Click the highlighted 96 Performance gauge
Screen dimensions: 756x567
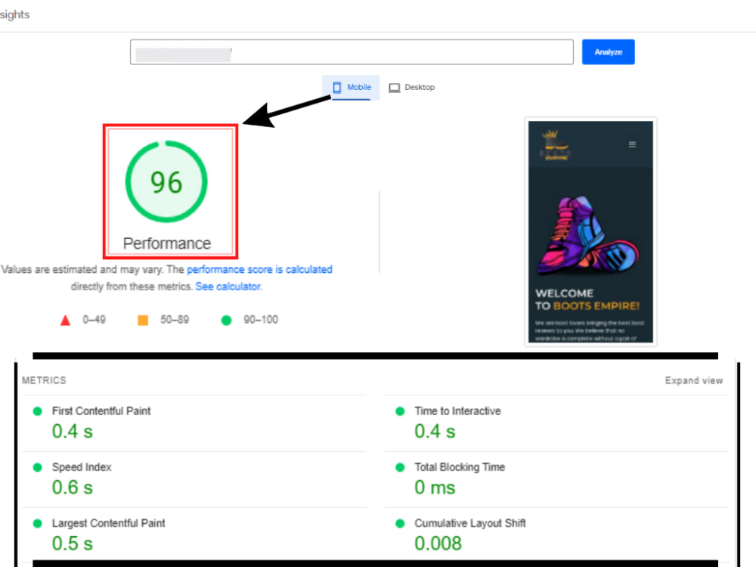click(168, 181)
